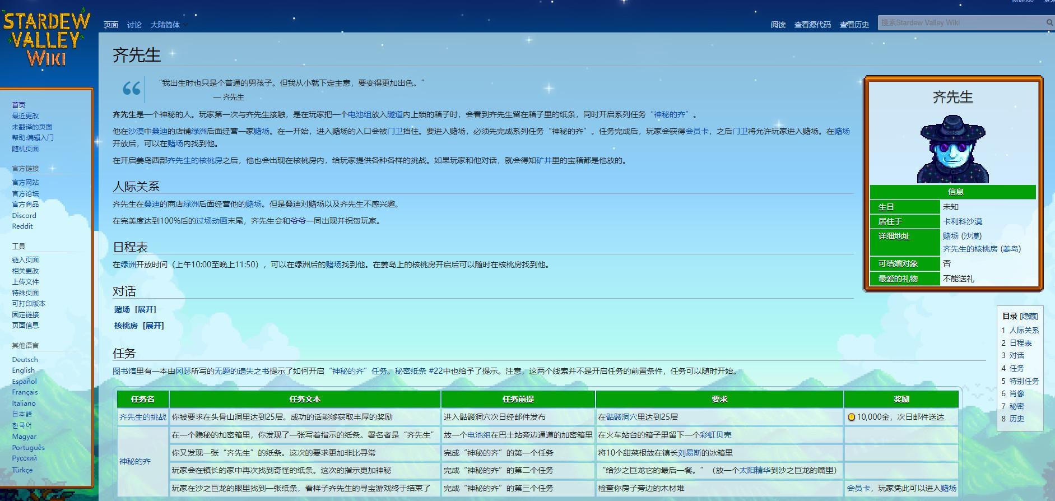1055x501 pixels.
Task: Click the gold coin icon in reward cell
Action: click(851, 417)
